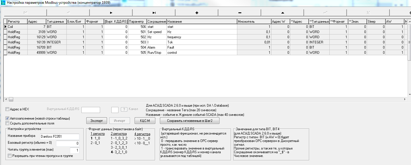Viewport: 411px width, 165px height.
Task: Focus the Базовый регистр input field
Action: [x=68, y=143]
